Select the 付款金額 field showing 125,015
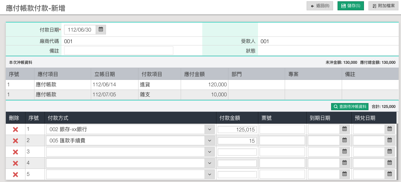 point(237,129)
